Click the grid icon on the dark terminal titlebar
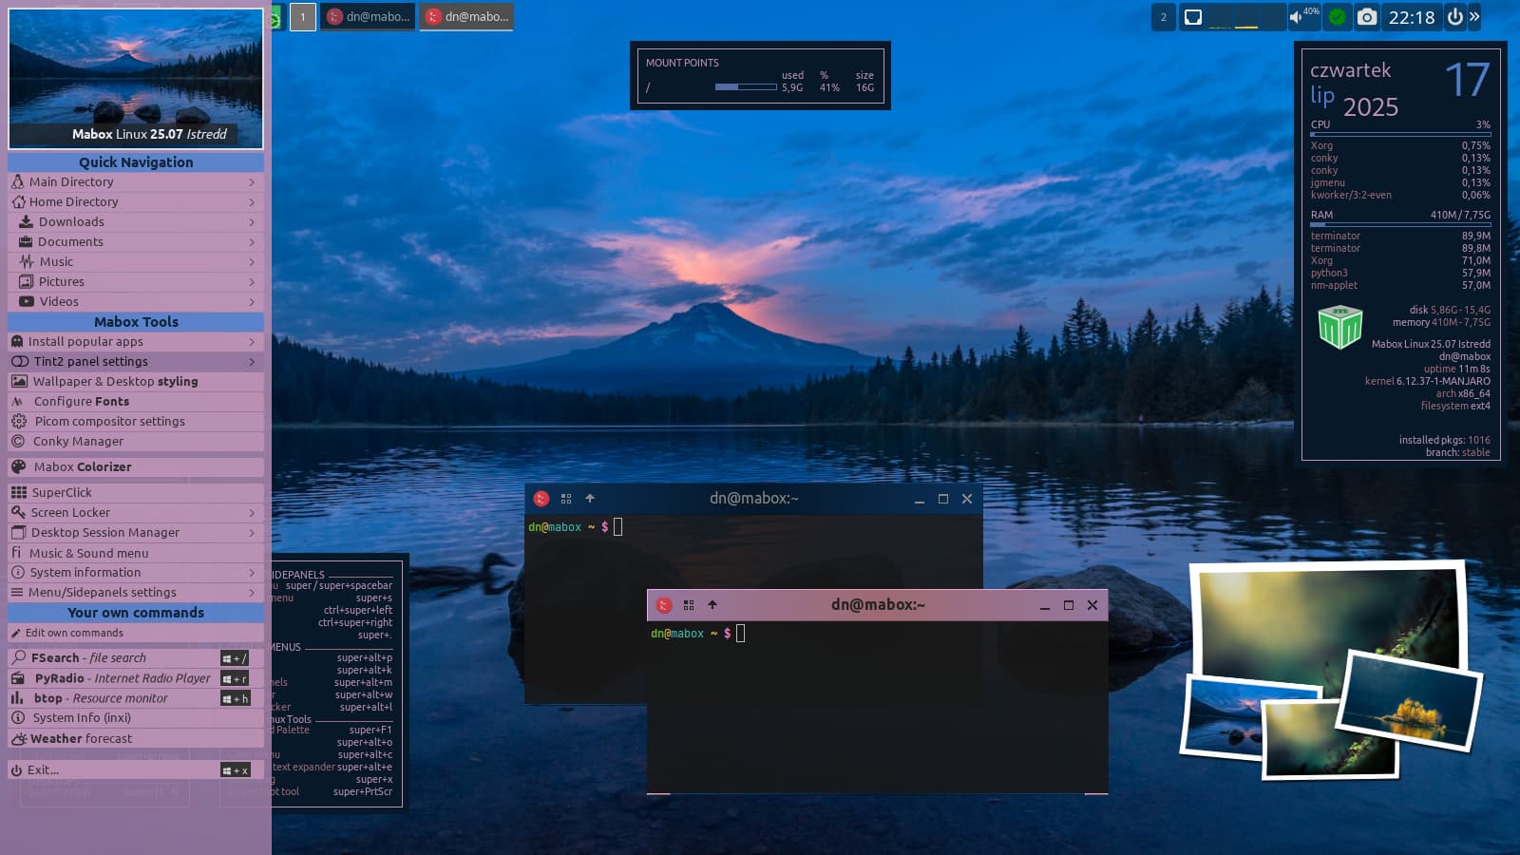The width and height of the screenshot is (1520, 855). [566, 499]
